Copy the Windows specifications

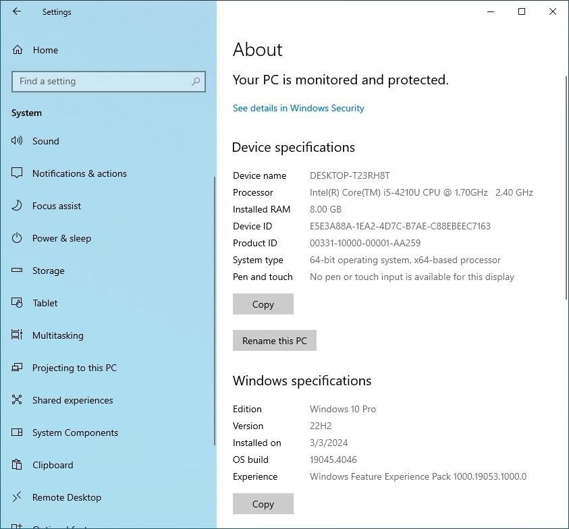click(263, 503)
